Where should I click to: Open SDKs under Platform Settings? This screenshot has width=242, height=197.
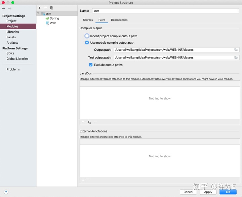pyautogui.click(x=10, y=53)
